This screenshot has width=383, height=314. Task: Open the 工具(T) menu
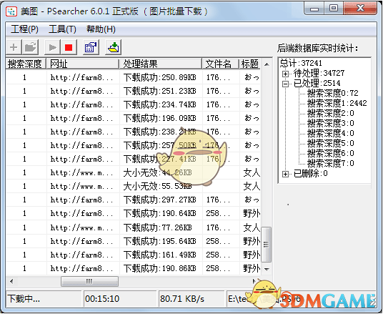(x=63, y=29)
